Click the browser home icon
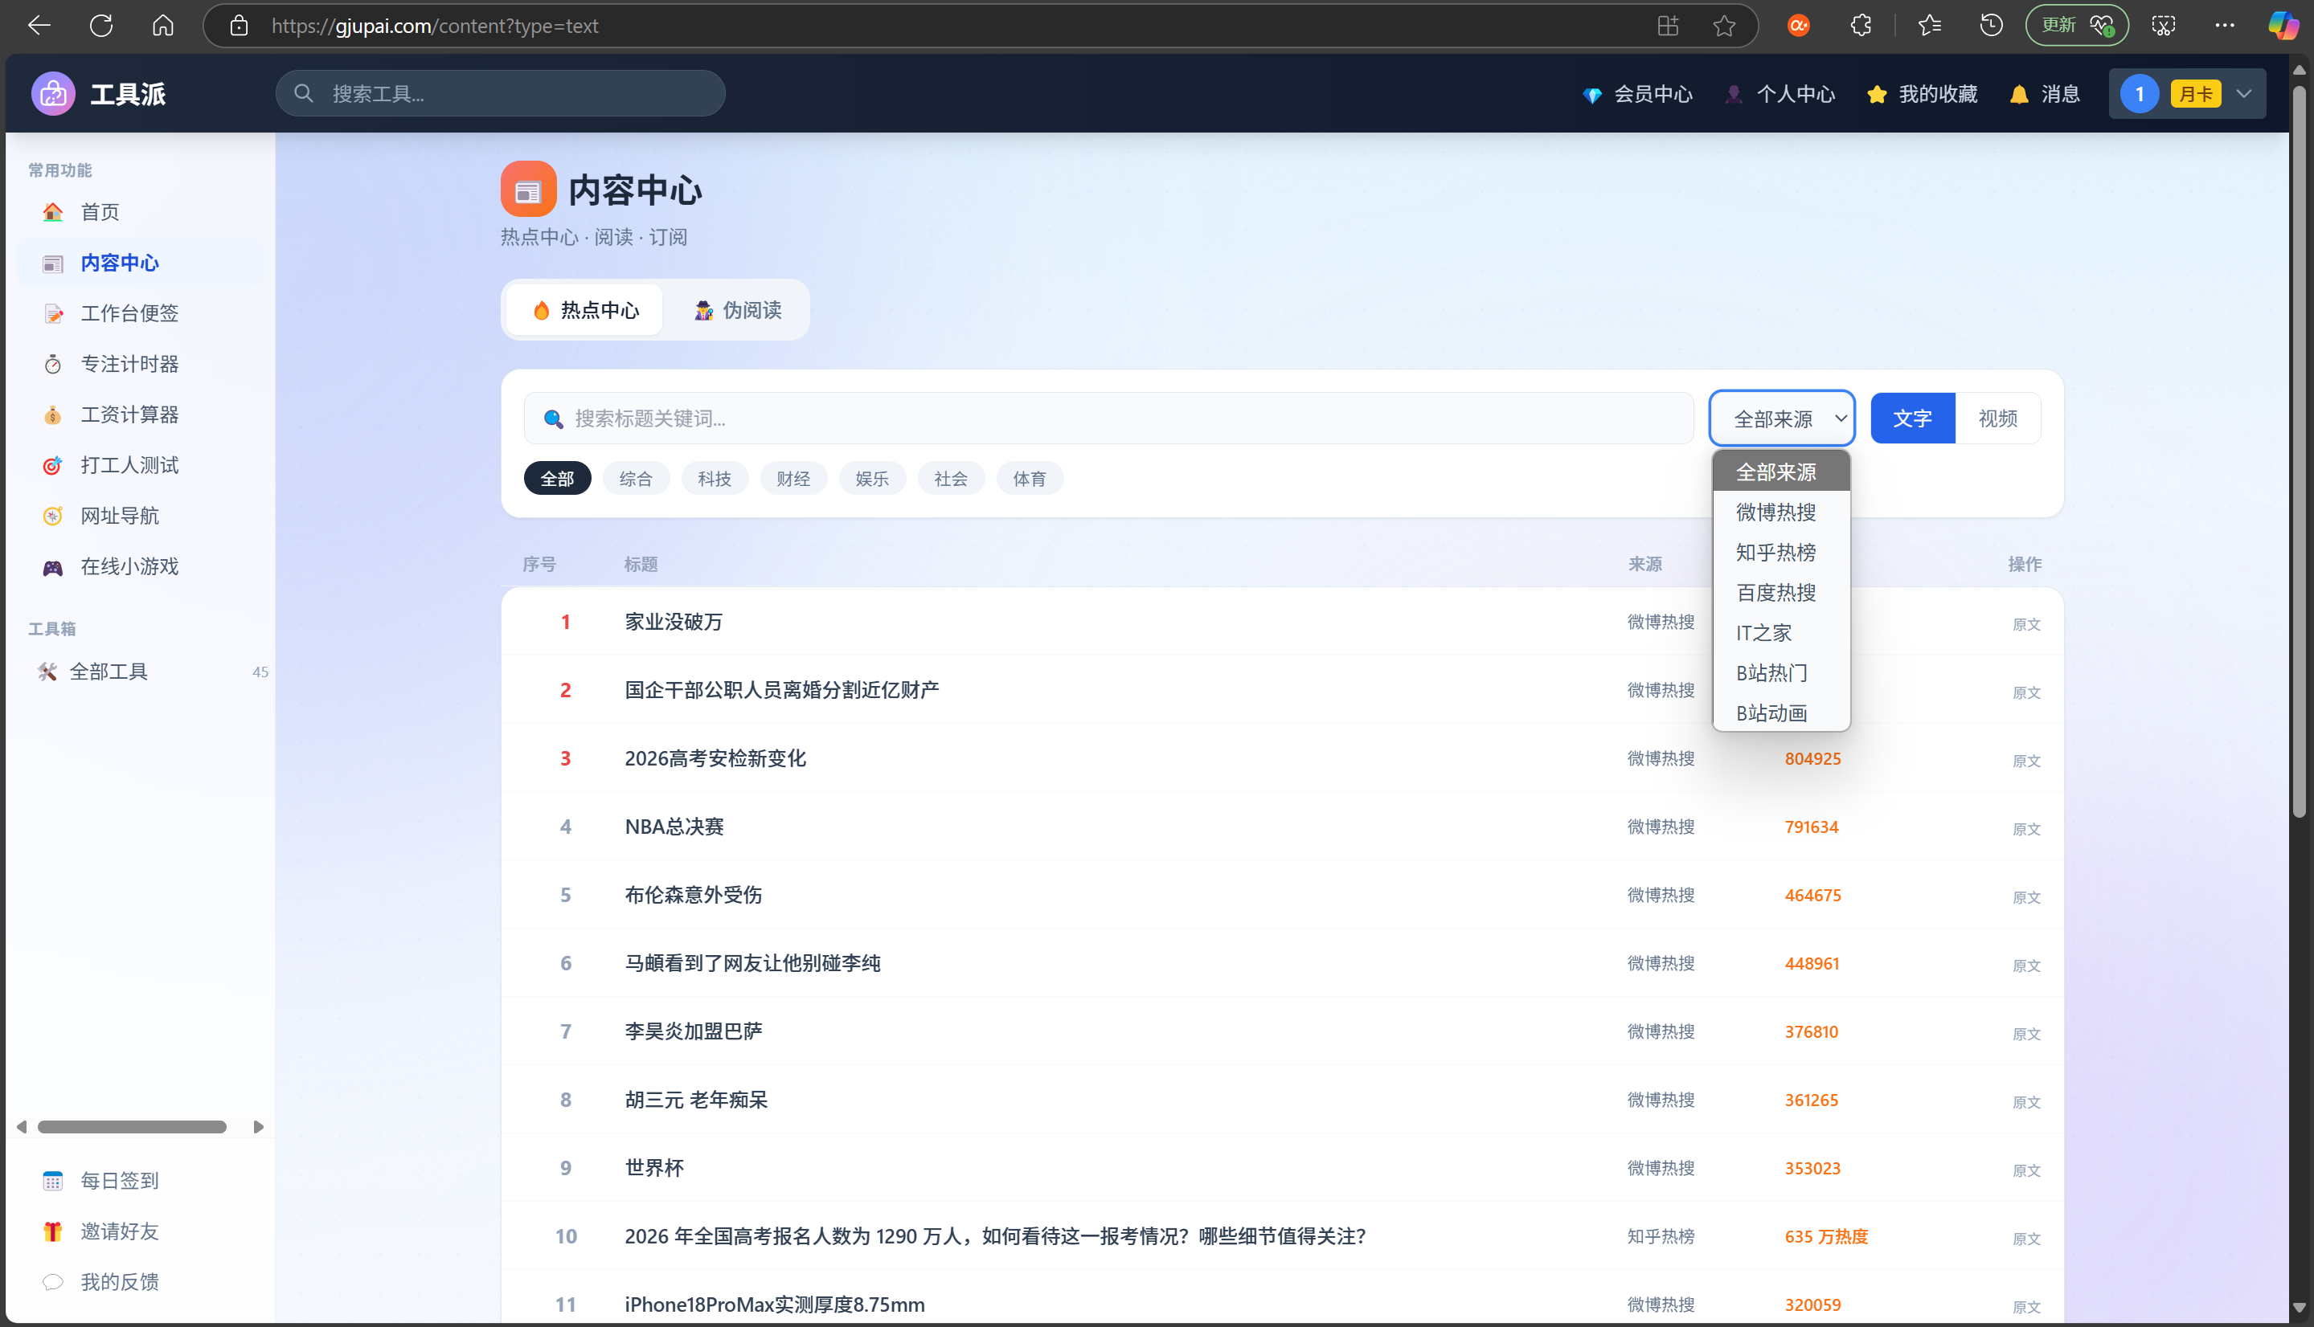The width and height of the screenshot is (2314, 1327). coord(163,26)
